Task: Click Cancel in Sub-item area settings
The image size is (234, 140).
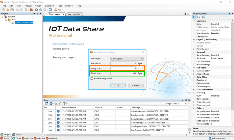Action: [x=136, y=85]
